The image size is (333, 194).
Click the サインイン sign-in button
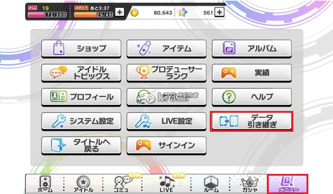pyautogui.click(x=166, y=145)
